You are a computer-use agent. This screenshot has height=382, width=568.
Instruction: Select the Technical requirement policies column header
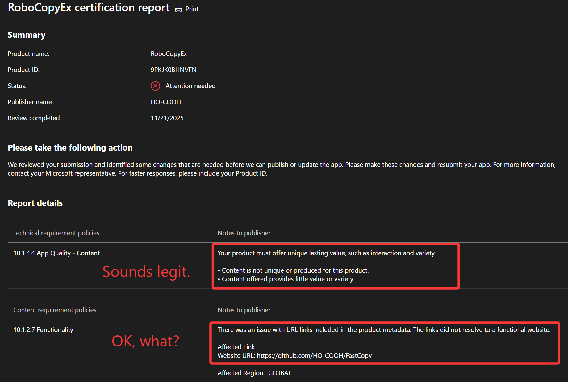(56, 233)
